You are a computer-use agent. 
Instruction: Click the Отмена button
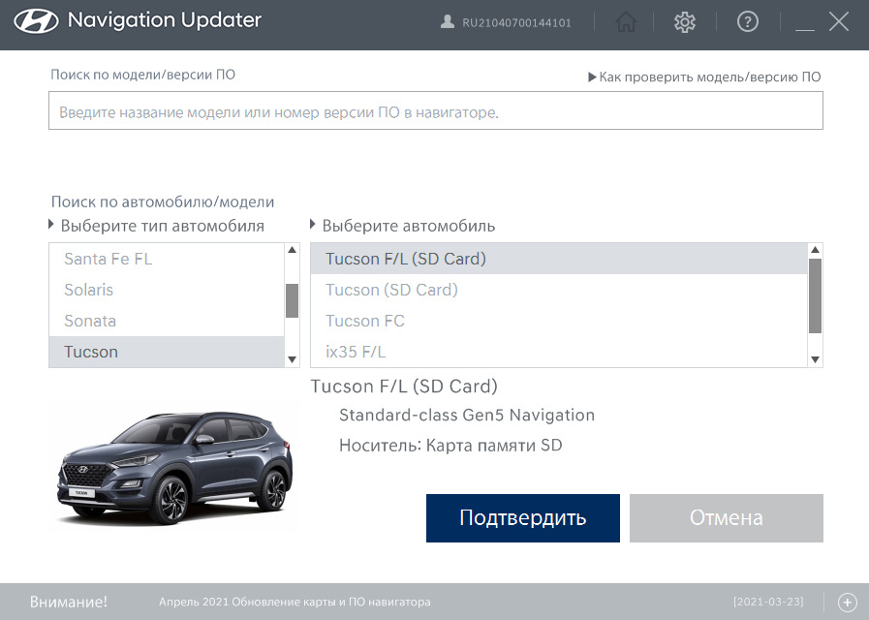tap(726, 518)
